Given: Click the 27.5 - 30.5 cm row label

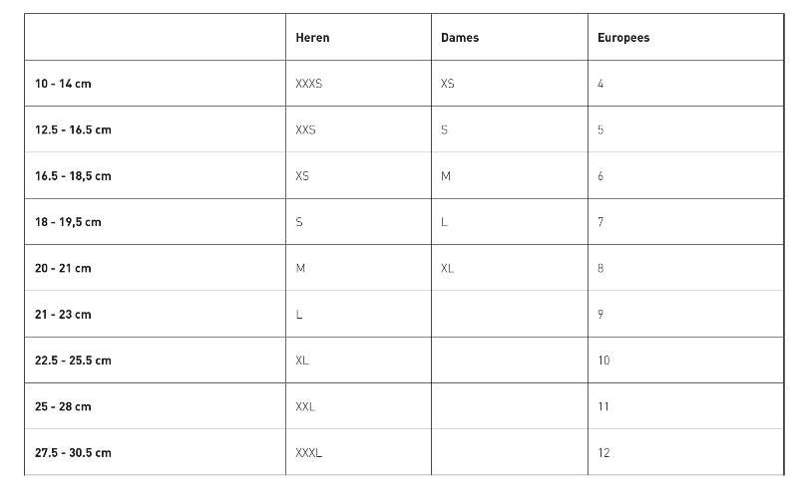Looking at the screenshot, I should point(73,453).
